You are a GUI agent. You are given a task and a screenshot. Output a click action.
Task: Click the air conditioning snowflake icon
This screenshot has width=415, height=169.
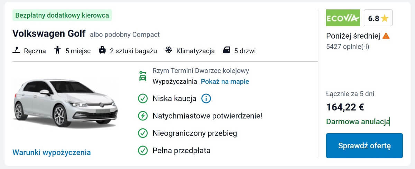(x=169, y=51)
